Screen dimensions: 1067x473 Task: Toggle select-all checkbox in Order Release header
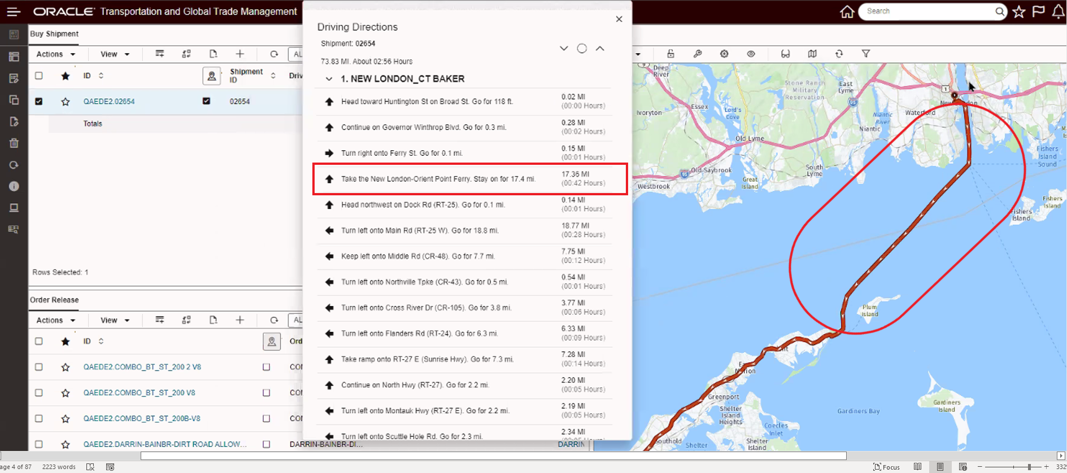(x=38, y=341)
